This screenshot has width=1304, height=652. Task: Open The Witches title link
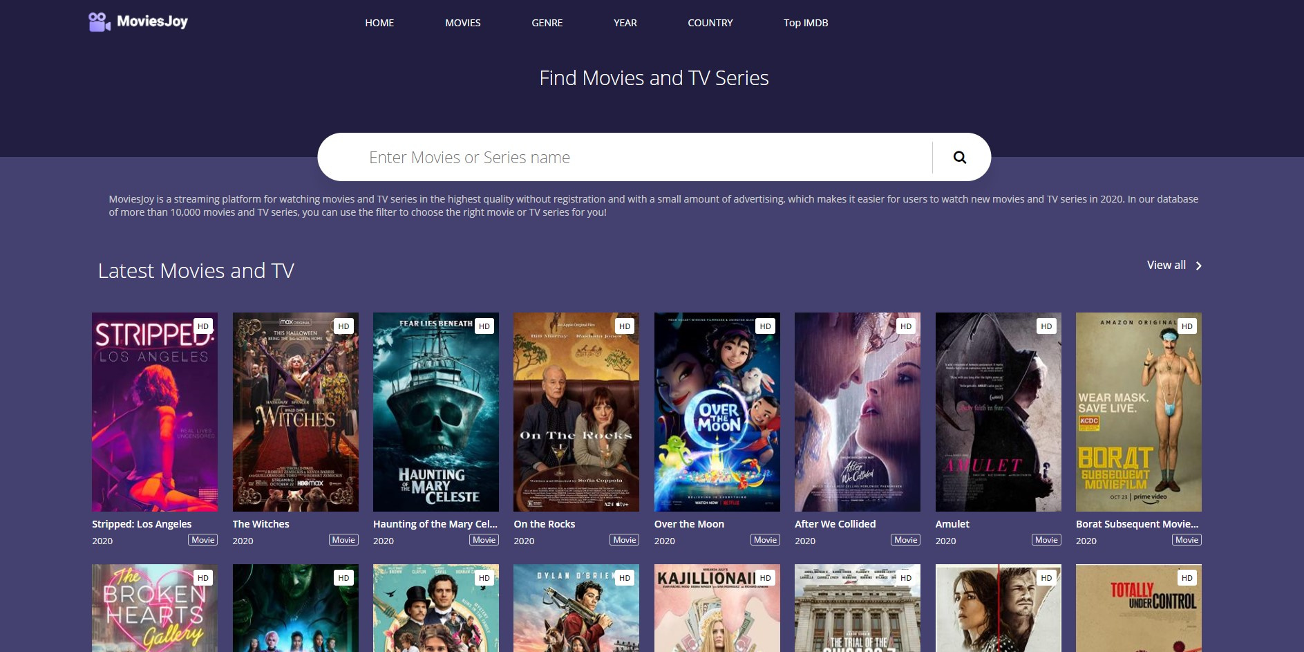[x=261, y=524]
